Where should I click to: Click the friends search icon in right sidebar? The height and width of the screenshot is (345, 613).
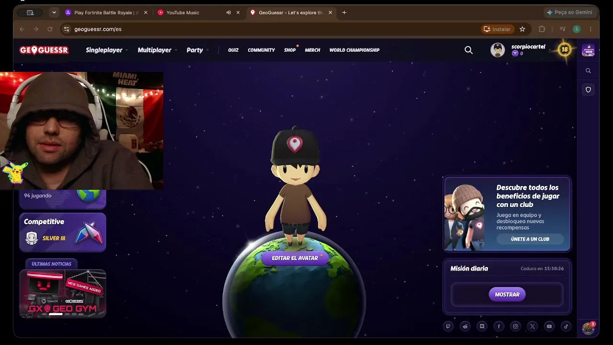(x=588, y=70)
